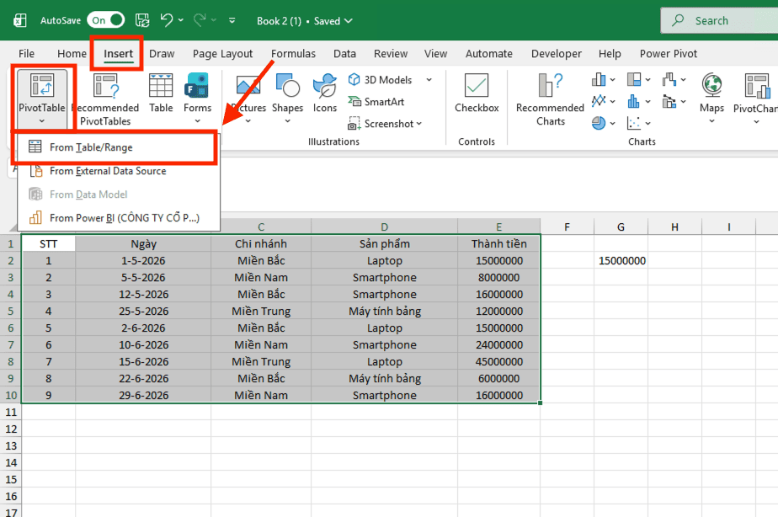778x517 pixels.
Task: Open the Developer tab
Action: (x=557, y=54)
